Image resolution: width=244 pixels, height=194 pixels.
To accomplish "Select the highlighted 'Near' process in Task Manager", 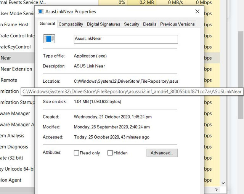I will coord(17,58).
